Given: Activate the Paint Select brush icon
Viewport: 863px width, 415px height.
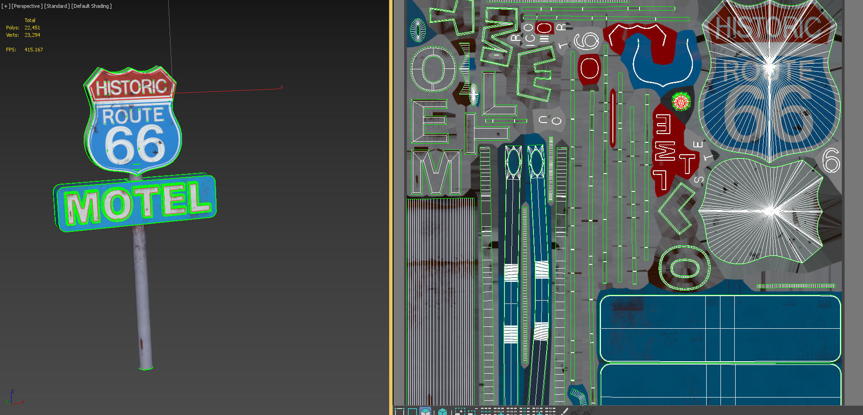Looking at the screenshot, I should coord(565,411).
